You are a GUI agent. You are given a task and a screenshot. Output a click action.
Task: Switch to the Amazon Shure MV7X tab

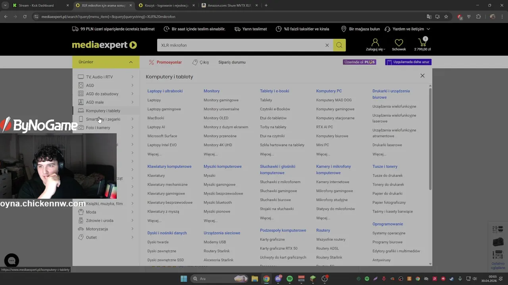pos(229,6)
